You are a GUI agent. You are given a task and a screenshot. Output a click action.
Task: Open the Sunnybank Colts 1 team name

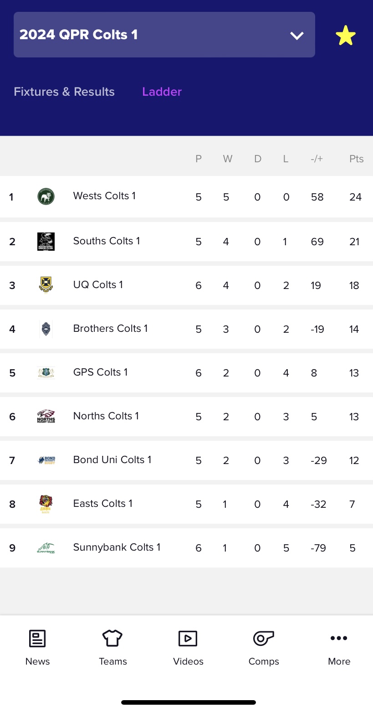point(117,547)
